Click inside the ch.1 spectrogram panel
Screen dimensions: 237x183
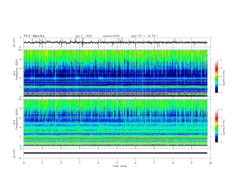tap(116, 73)
